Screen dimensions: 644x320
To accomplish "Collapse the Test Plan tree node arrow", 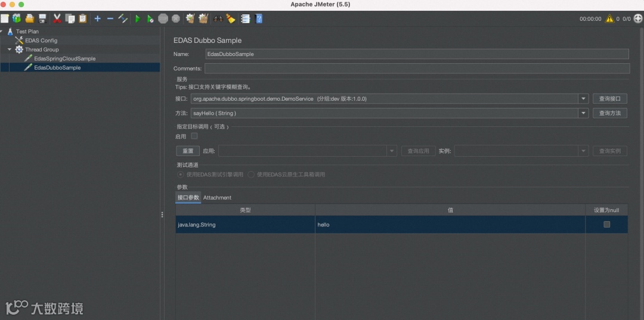I will tap(2, 31).
